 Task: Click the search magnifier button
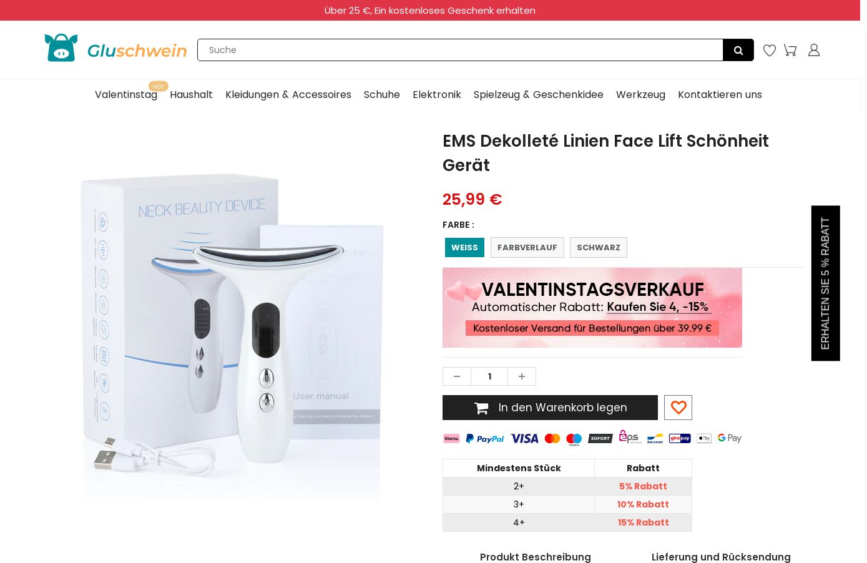click(x=738, y=50)
